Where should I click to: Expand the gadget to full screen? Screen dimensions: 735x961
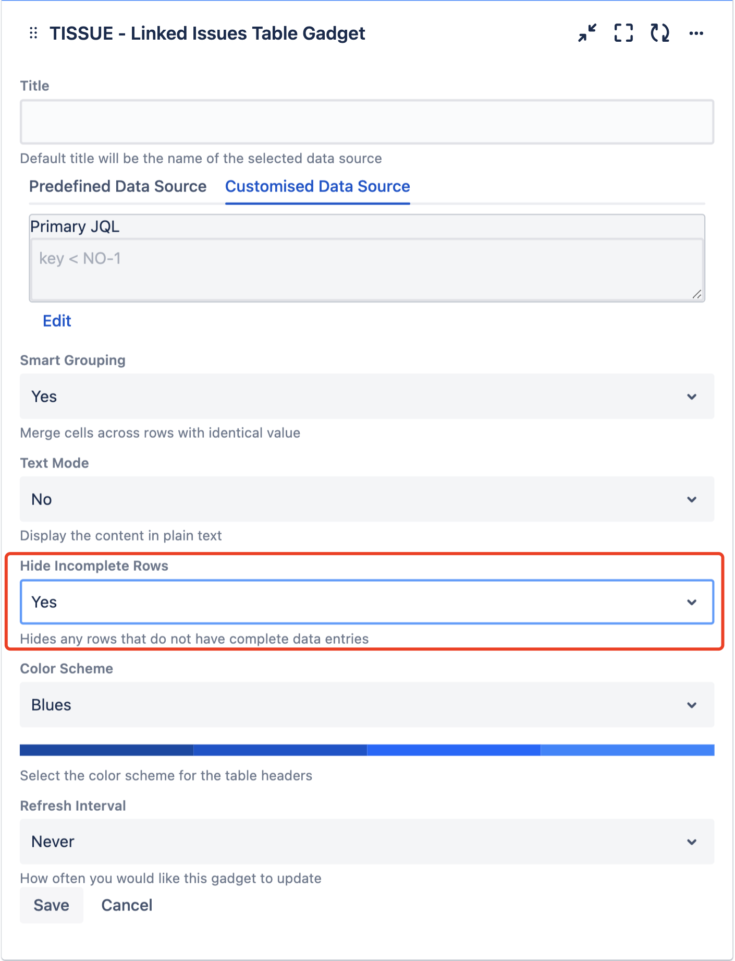tap(623, 33)
